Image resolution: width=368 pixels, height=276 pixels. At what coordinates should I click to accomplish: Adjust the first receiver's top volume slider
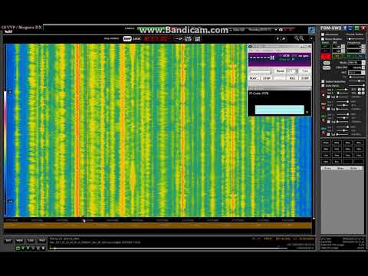342,90
